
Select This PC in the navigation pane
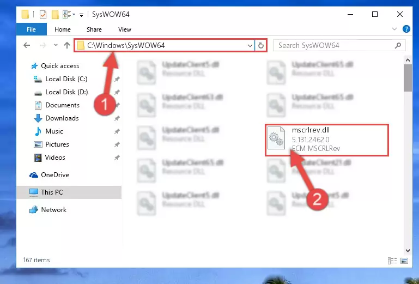coord(69,192)
